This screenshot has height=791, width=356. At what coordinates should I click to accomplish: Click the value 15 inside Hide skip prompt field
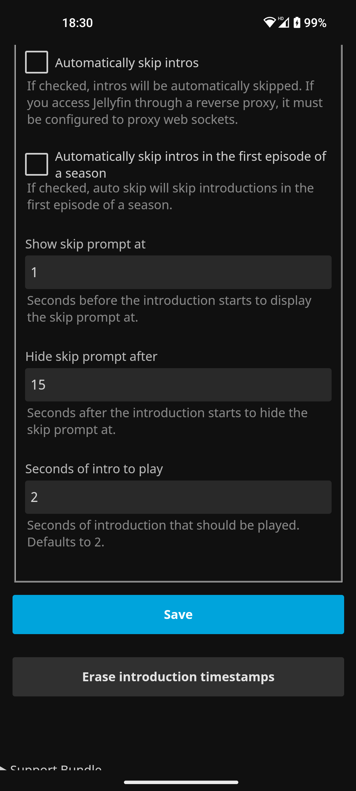(x=39, y=385)
